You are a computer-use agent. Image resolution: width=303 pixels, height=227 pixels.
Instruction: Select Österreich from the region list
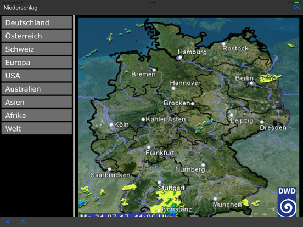(37, 36)
